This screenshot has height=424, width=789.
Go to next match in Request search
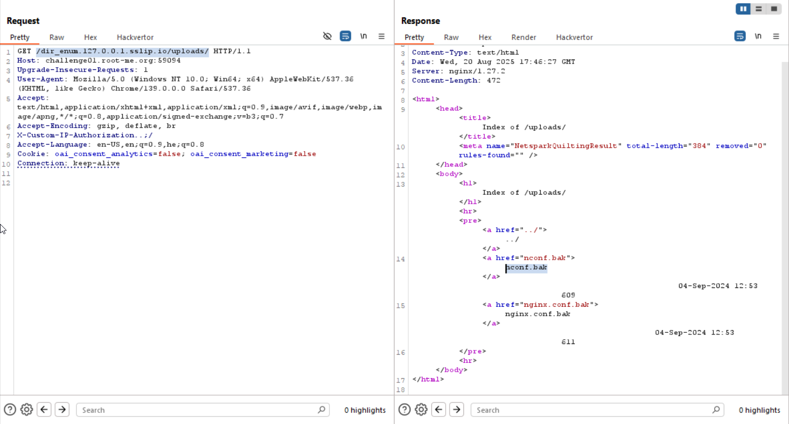click(x=62, y=410)
